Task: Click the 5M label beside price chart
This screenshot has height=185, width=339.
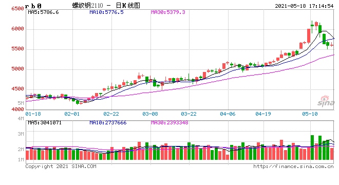Action: pos(21,103)
